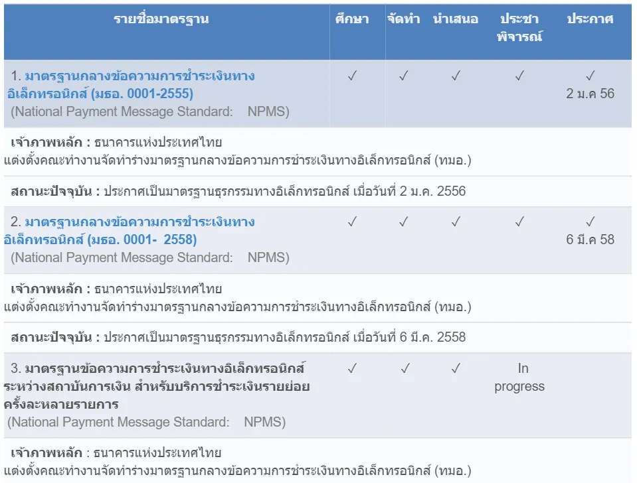637x483 pixels.
Task: Select the ประชาพิจารณ์ column header
Action: click(519, 27)
